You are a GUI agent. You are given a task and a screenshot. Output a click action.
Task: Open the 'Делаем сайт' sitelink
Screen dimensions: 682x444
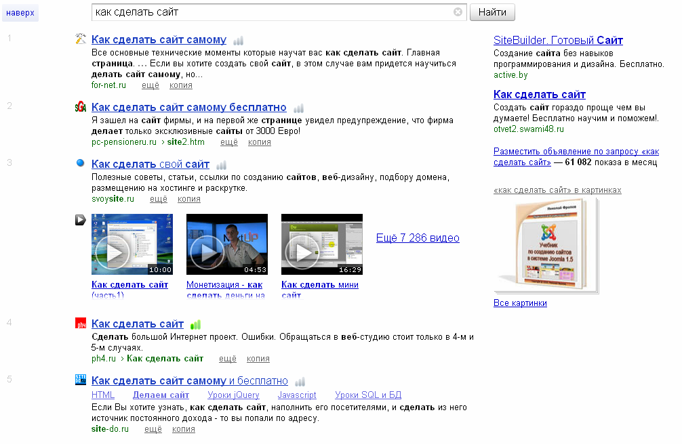(x=161, y=395)
